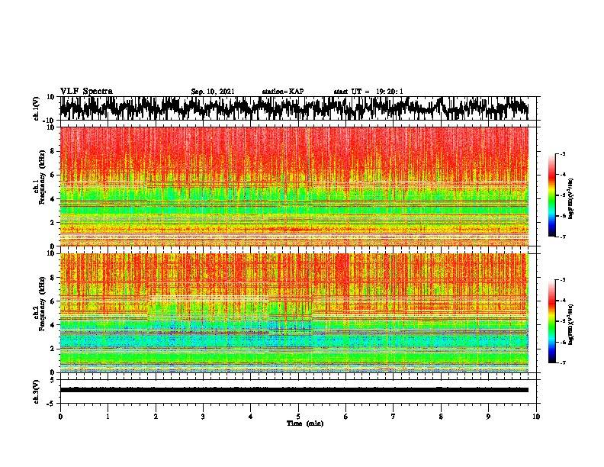Click time axis tick label "6"

coord(346,417)
